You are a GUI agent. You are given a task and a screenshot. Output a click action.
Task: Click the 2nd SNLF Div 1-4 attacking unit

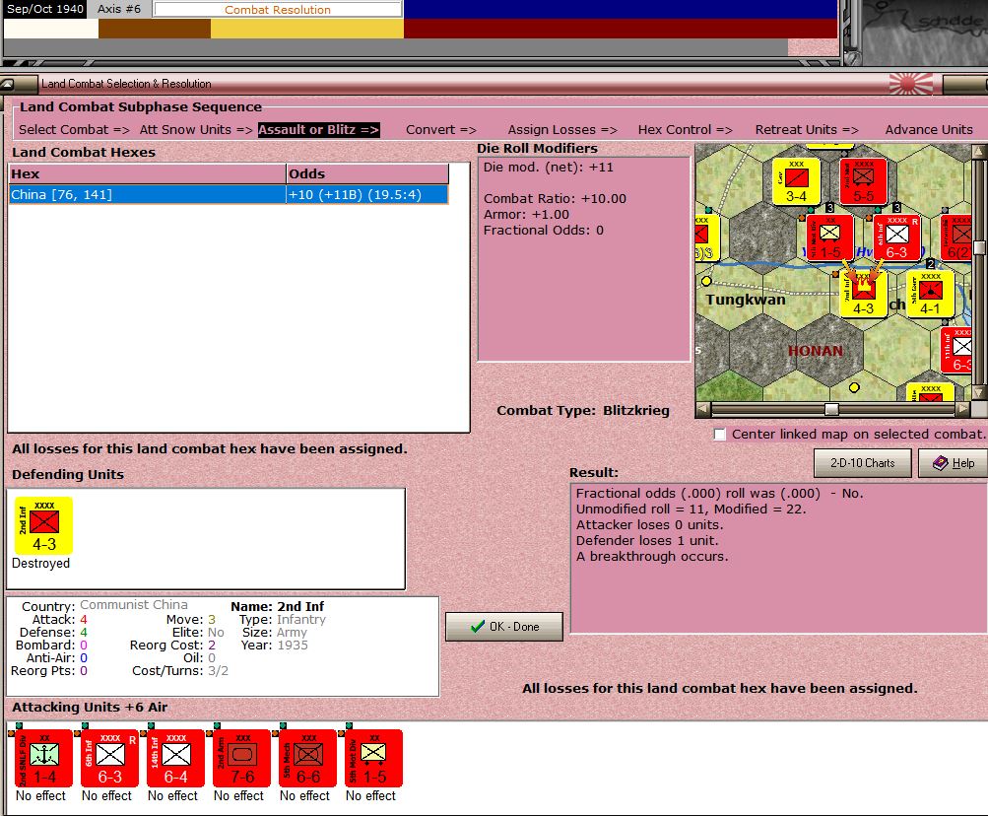click(44, 758)
